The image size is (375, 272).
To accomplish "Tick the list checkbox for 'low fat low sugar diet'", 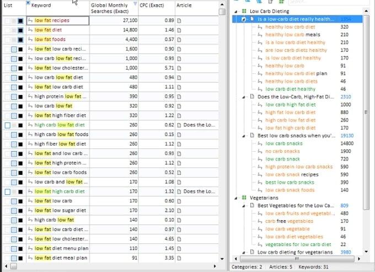I will 14,211.
